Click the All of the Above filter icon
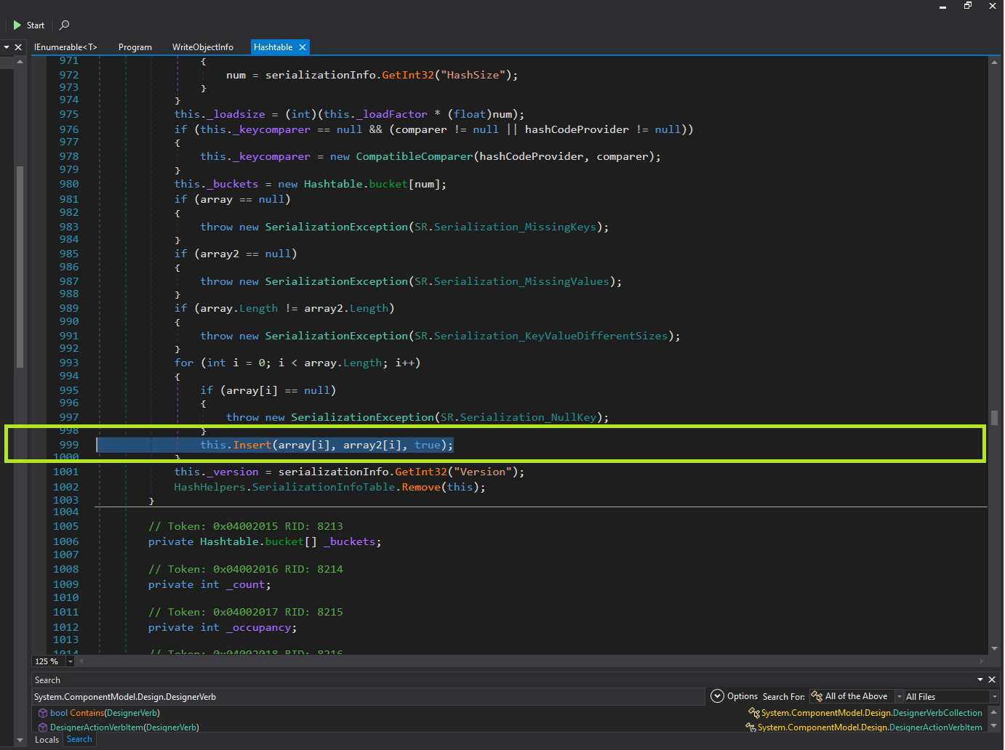The width and height of the screenshot is (1005, 750). tap(817, 696)
